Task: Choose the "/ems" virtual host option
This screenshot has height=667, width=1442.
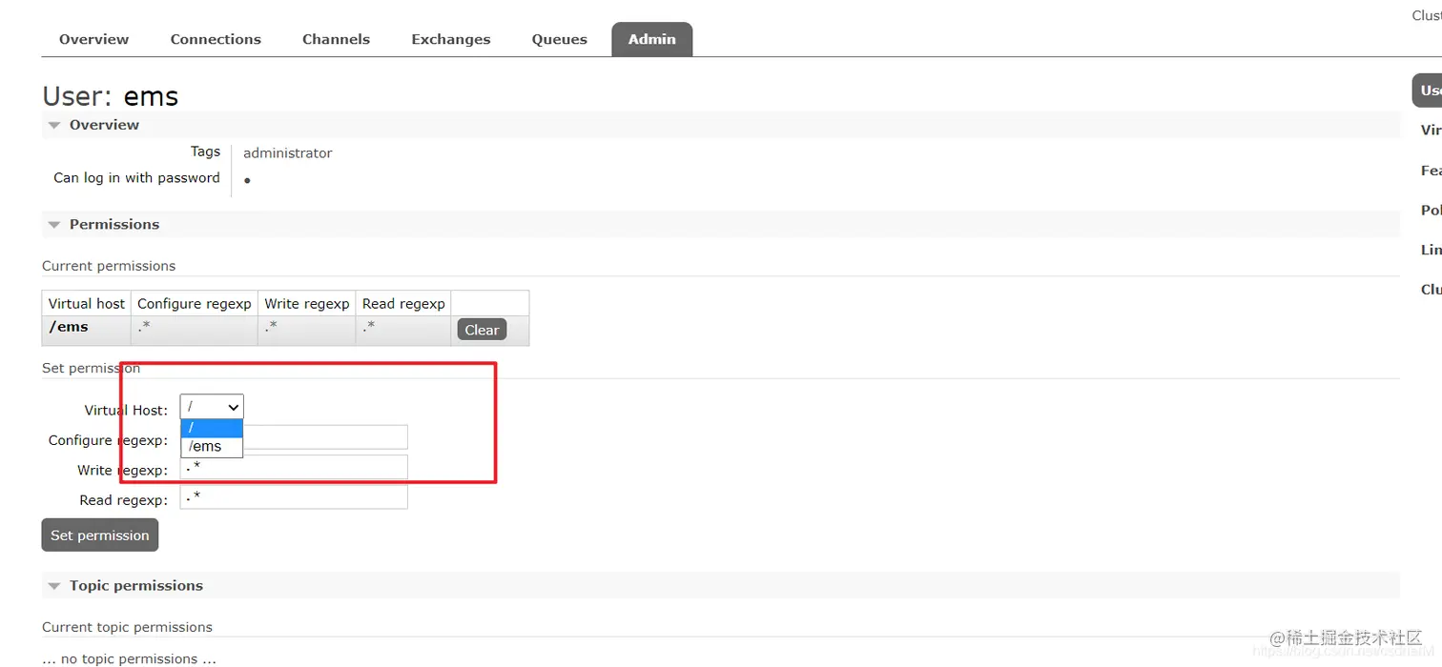Action: [x=212, y=446]
